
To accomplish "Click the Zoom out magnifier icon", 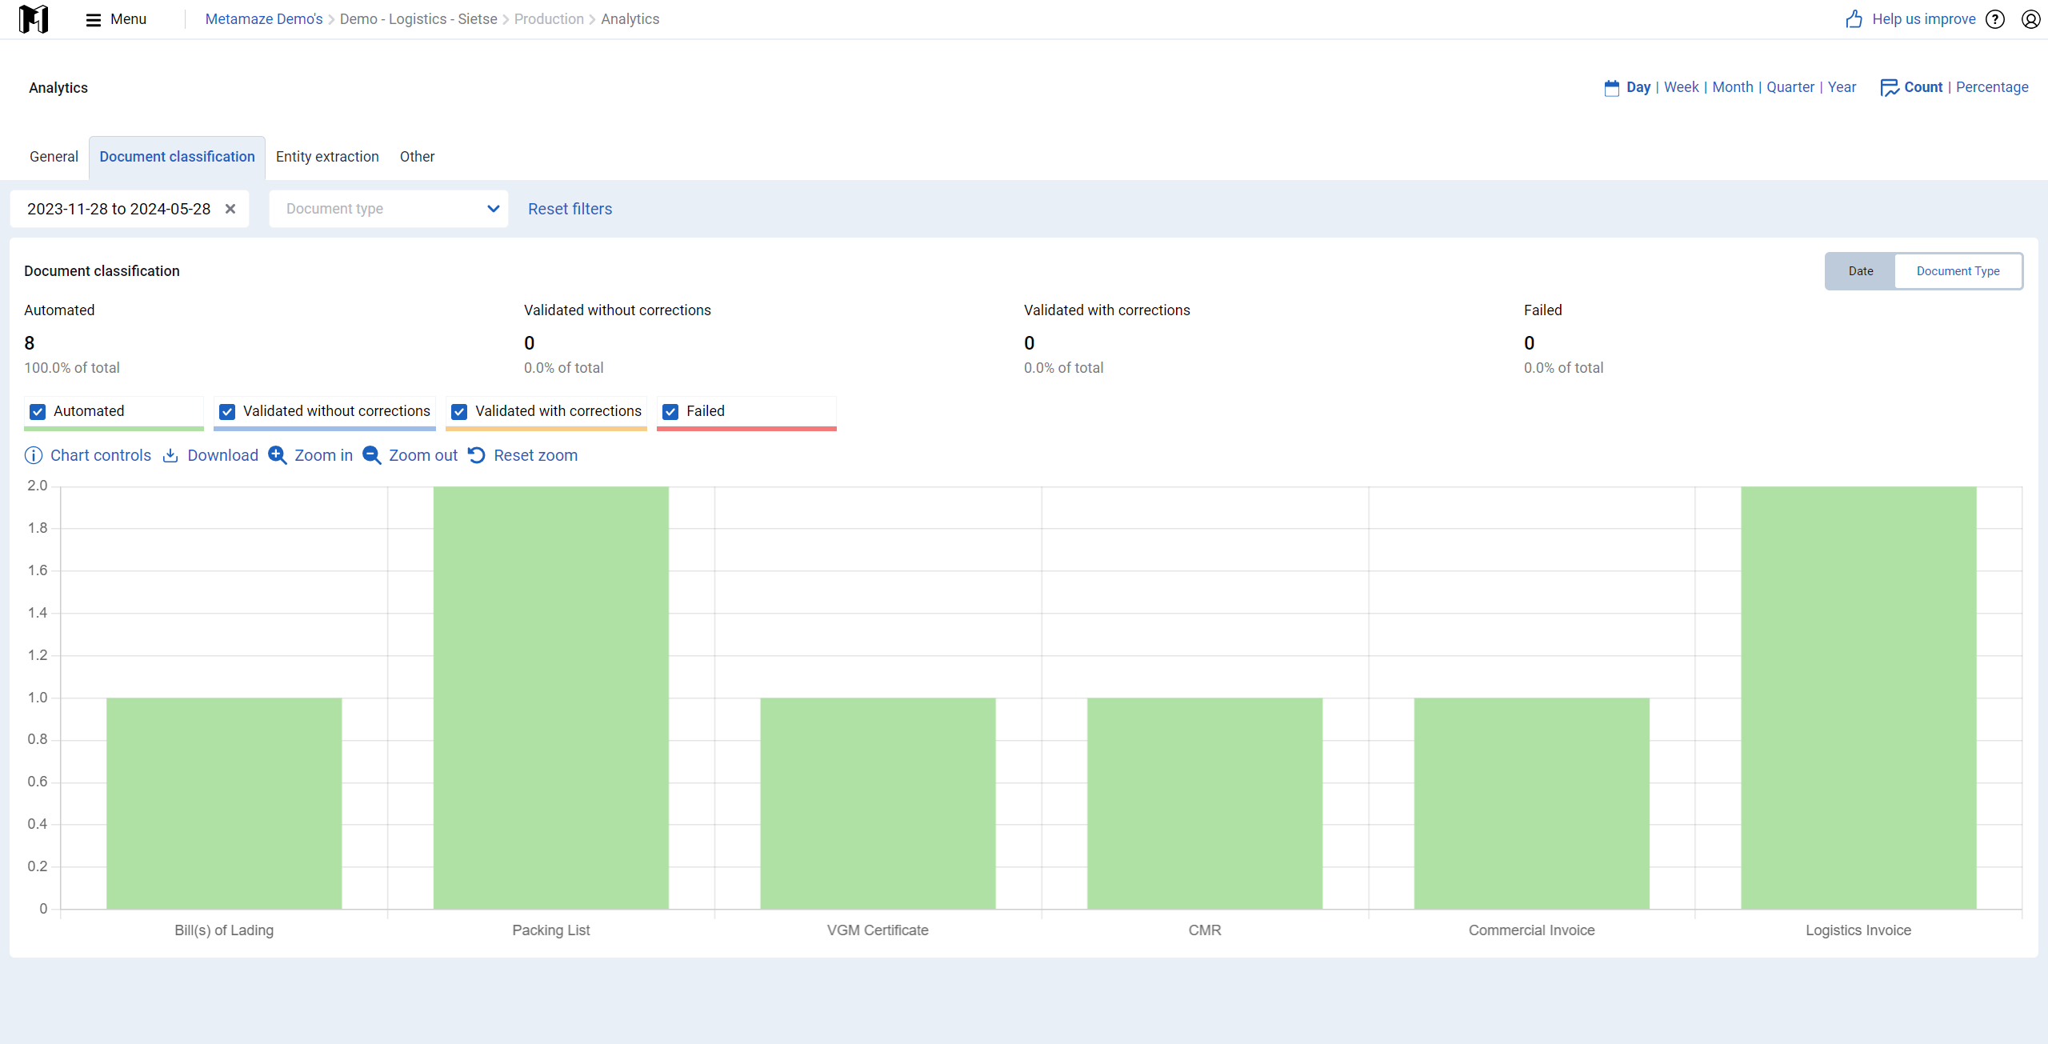I will click(x=372, y=455).
